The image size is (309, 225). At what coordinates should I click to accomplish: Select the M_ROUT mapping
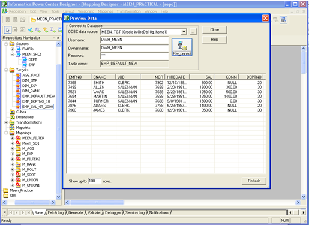click(x=29, y=169)
